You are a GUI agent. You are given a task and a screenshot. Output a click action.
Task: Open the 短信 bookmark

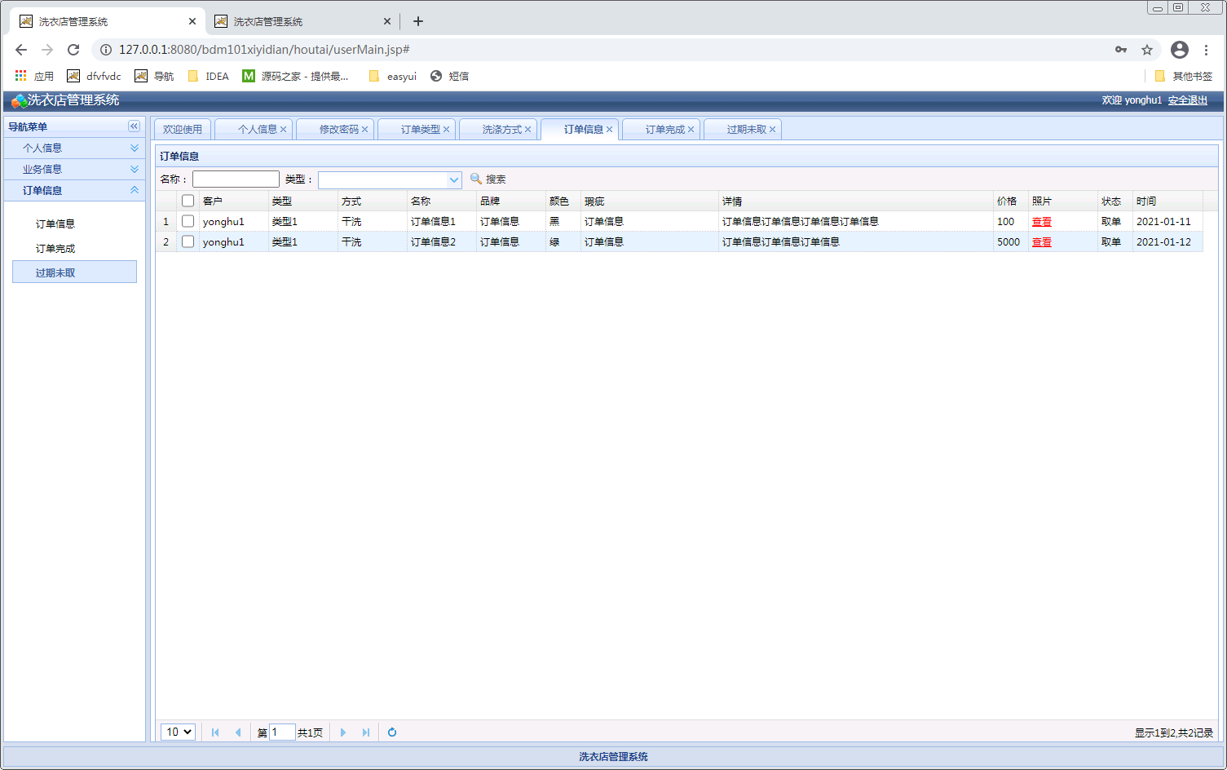(449, 76)
